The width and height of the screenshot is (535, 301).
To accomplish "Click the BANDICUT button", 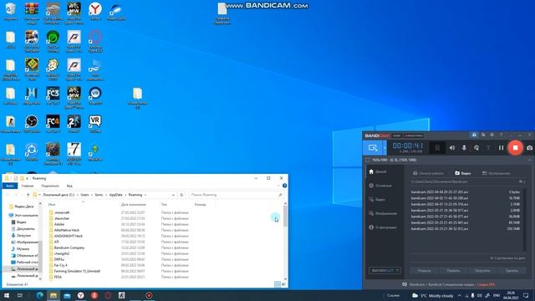I will tap(385, 270).
